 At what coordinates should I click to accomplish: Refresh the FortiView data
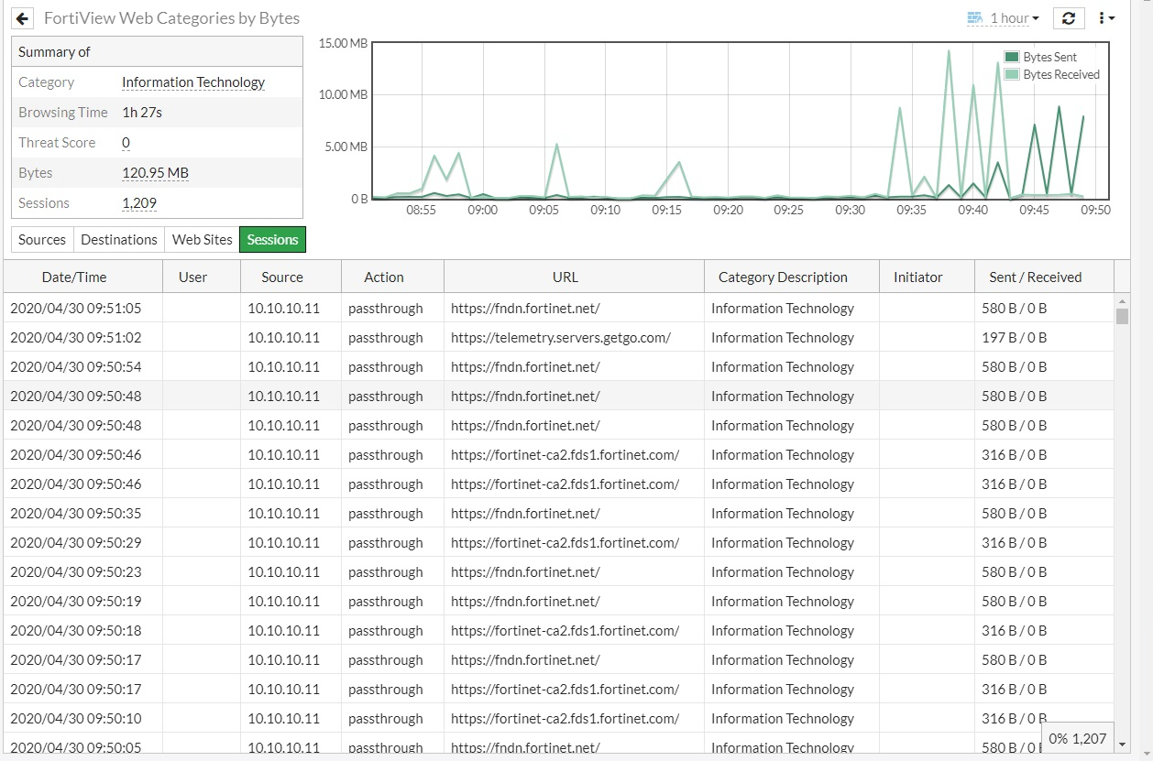click(1069, 18)
